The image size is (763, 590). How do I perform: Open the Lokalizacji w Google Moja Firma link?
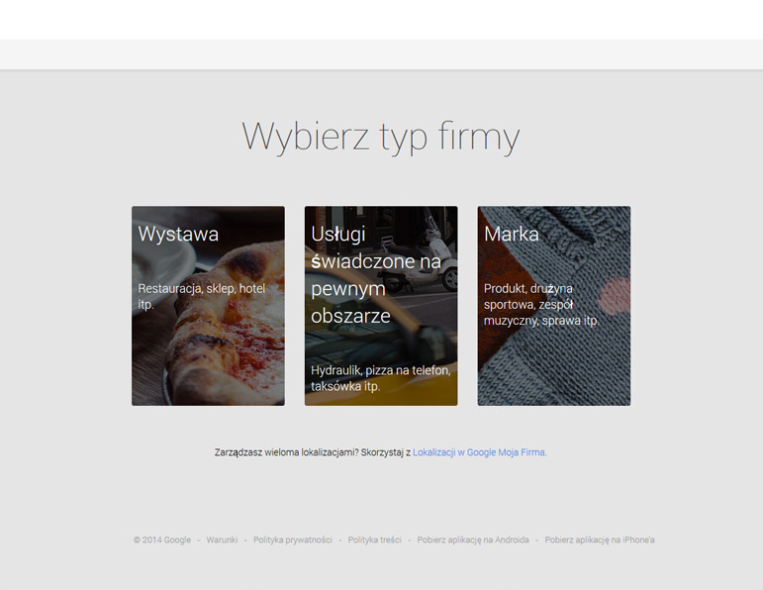coord(479,452)
